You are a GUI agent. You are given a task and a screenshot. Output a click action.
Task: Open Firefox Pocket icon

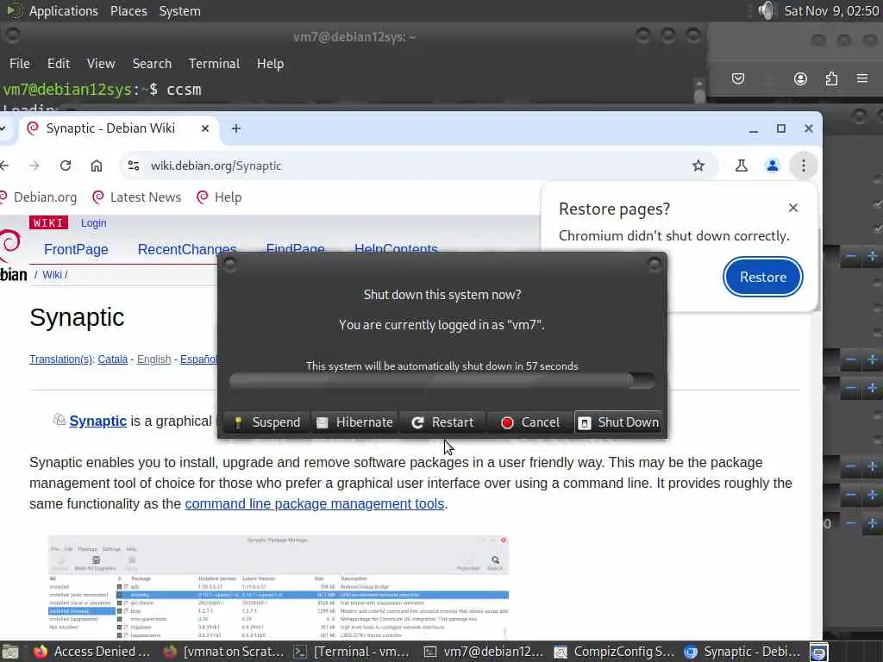pyautogui.click(x=738, y=78)
